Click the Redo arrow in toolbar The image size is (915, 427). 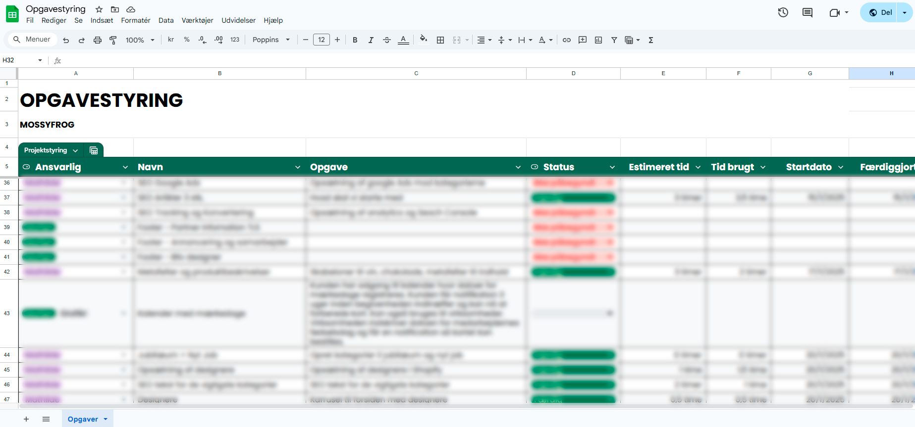point(82,40)
